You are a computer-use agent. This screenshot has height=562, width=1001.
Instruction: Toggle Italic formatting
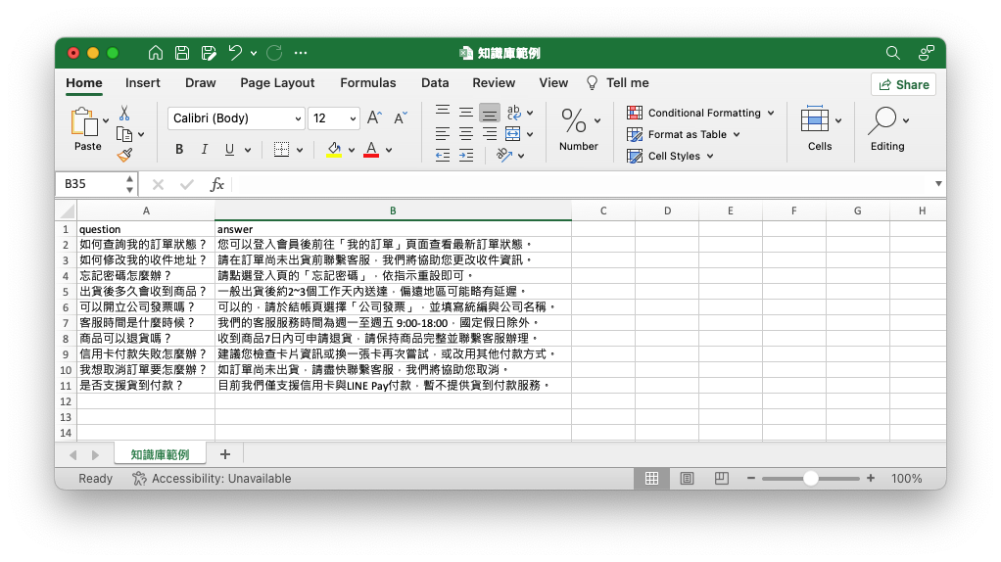pos(204,150)
